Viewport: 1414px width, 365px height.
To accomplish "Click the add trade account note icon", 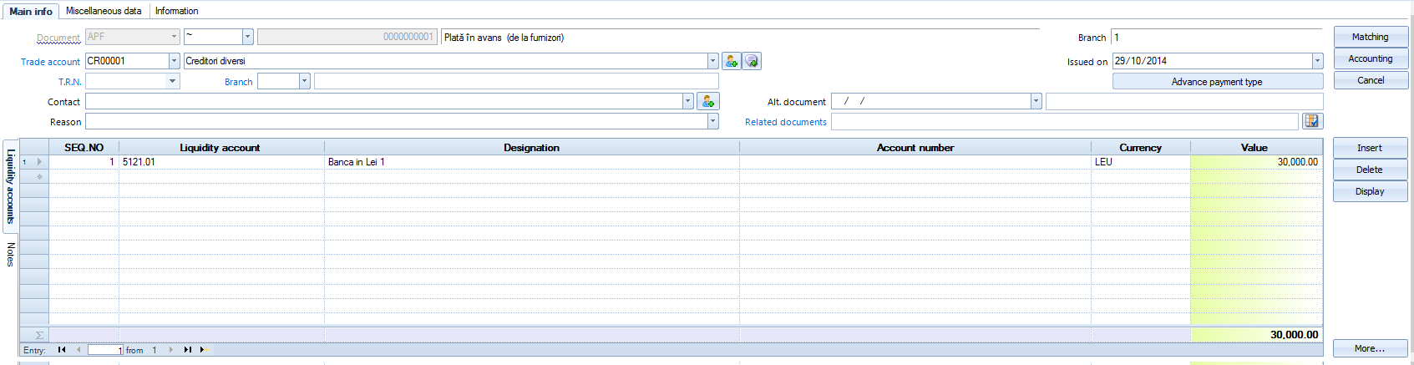I will click(752, 61).
